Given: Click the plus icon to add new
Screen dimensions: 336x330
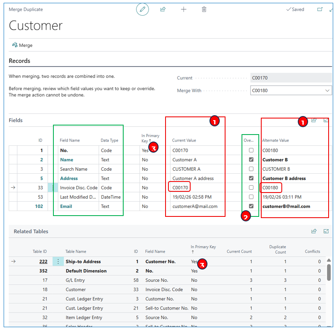Looking at the screenshot, I should (x=184, y=9).
